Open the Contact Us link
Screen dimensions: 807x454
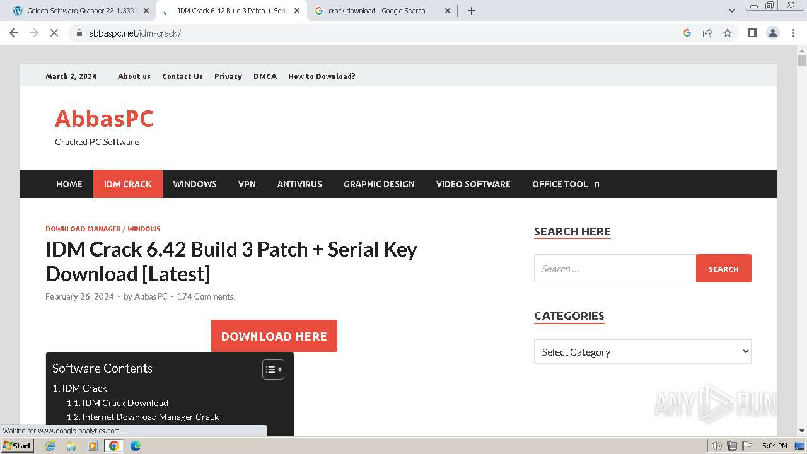click(182, 76)
